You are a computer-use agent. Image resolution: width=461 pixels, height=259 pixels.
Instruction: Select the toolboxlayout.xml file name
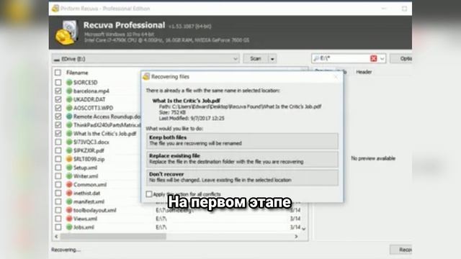(94, 210)
